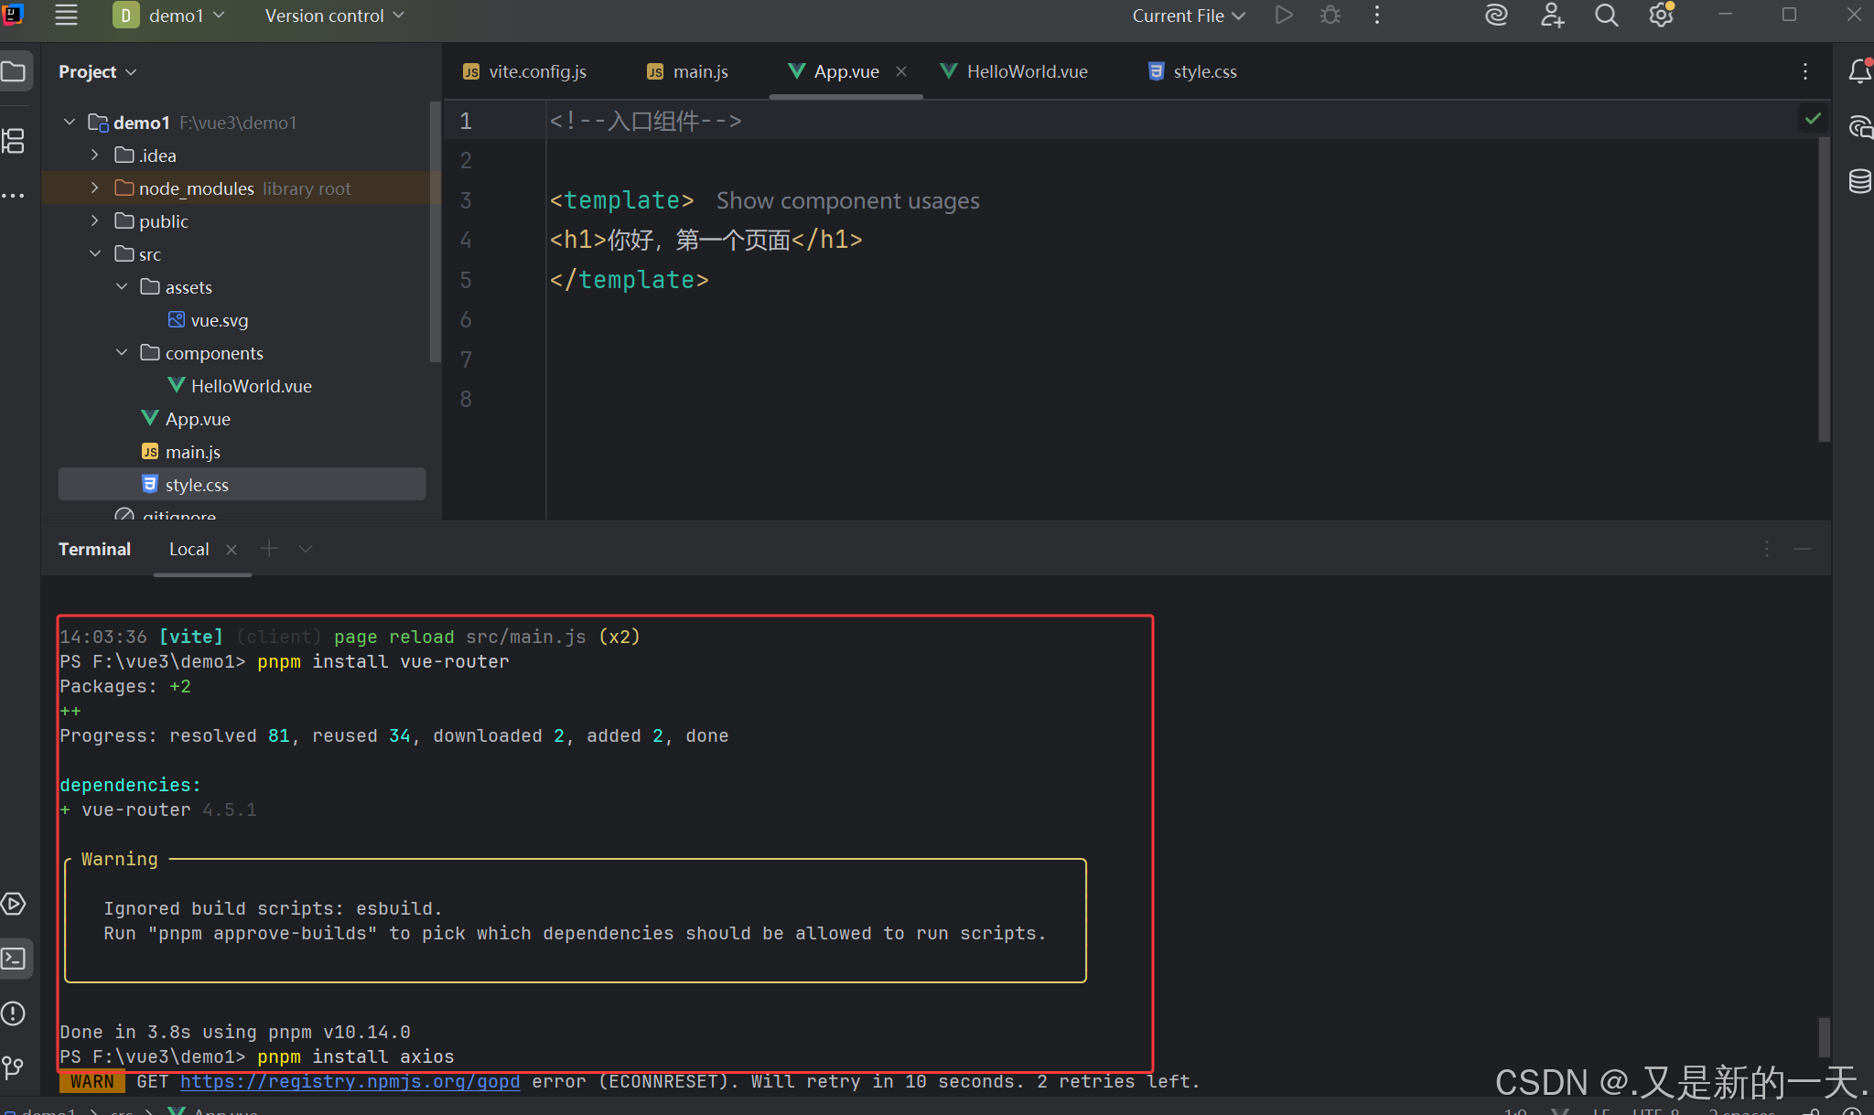Open the Version control dropdown
Image resolution: width=1874 pixels, height=1115 pixels.
click(334, 16)
